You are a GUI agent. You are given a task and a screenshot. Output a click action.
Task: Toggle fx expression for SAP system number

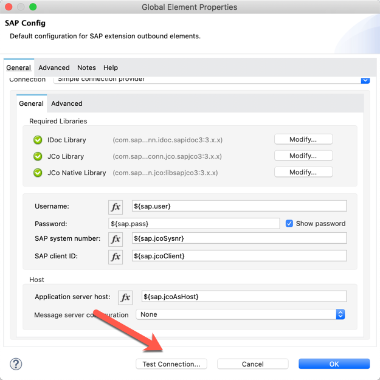(x=116, y=239)
